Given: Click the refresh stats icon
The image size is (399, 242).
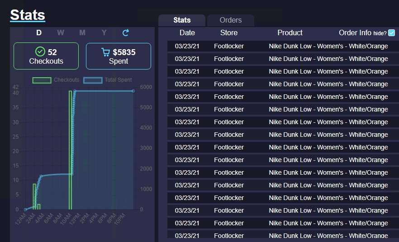Looking at the screenshot, I should 126,33.
